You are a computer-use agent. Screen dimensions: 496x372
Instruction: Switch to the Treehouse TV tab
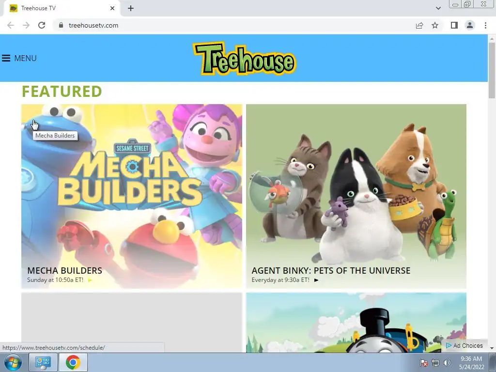62,8
